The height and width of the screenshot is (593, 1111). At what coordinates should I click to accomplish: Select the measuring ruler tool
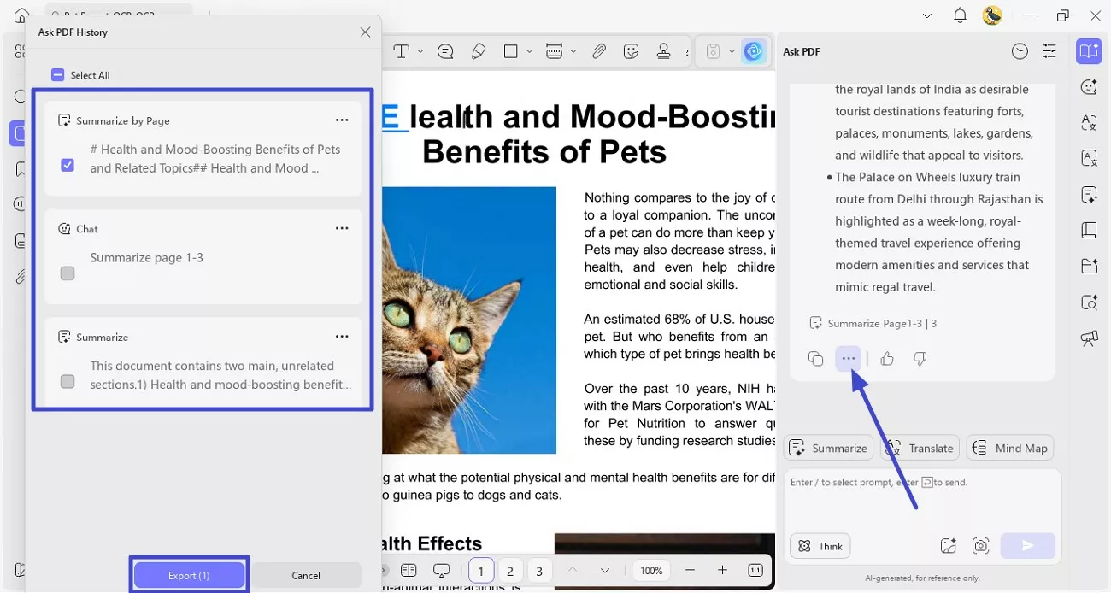tap(554, 51)
